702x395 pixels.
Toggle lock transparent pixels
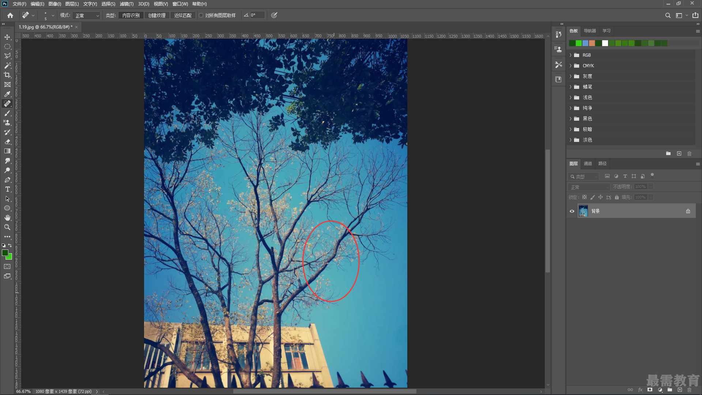(x=584, y=197)
